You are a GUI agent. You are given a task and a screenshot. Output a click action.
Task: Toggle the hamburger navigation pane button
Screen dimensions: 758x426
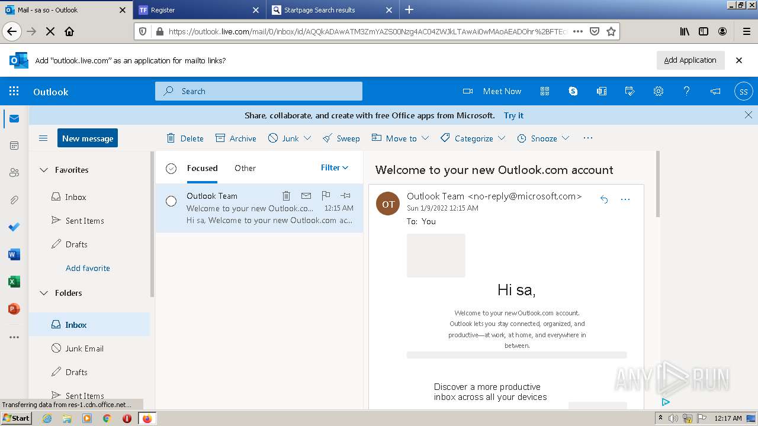click(43, 138)
